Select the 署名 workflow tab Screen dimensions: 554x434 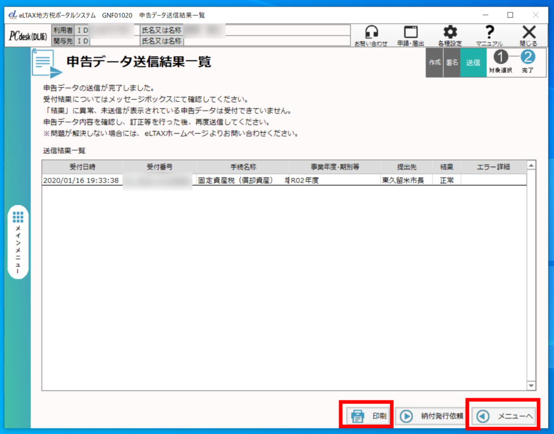[x=452, y=62]
